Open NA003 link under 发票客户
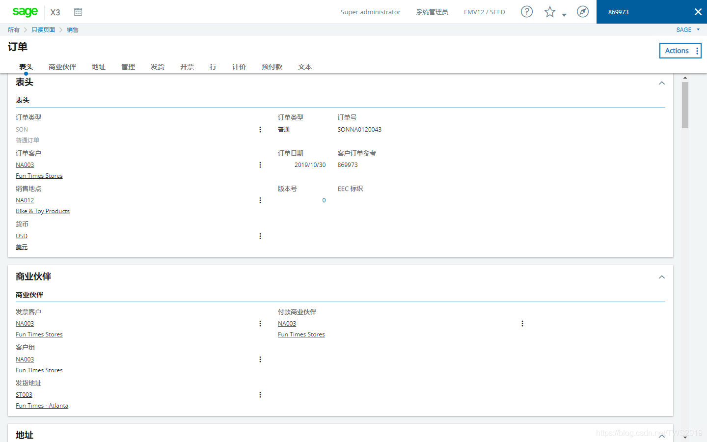Screen dimensions: 707x442 pyautogui.click(x=25, y=324)
